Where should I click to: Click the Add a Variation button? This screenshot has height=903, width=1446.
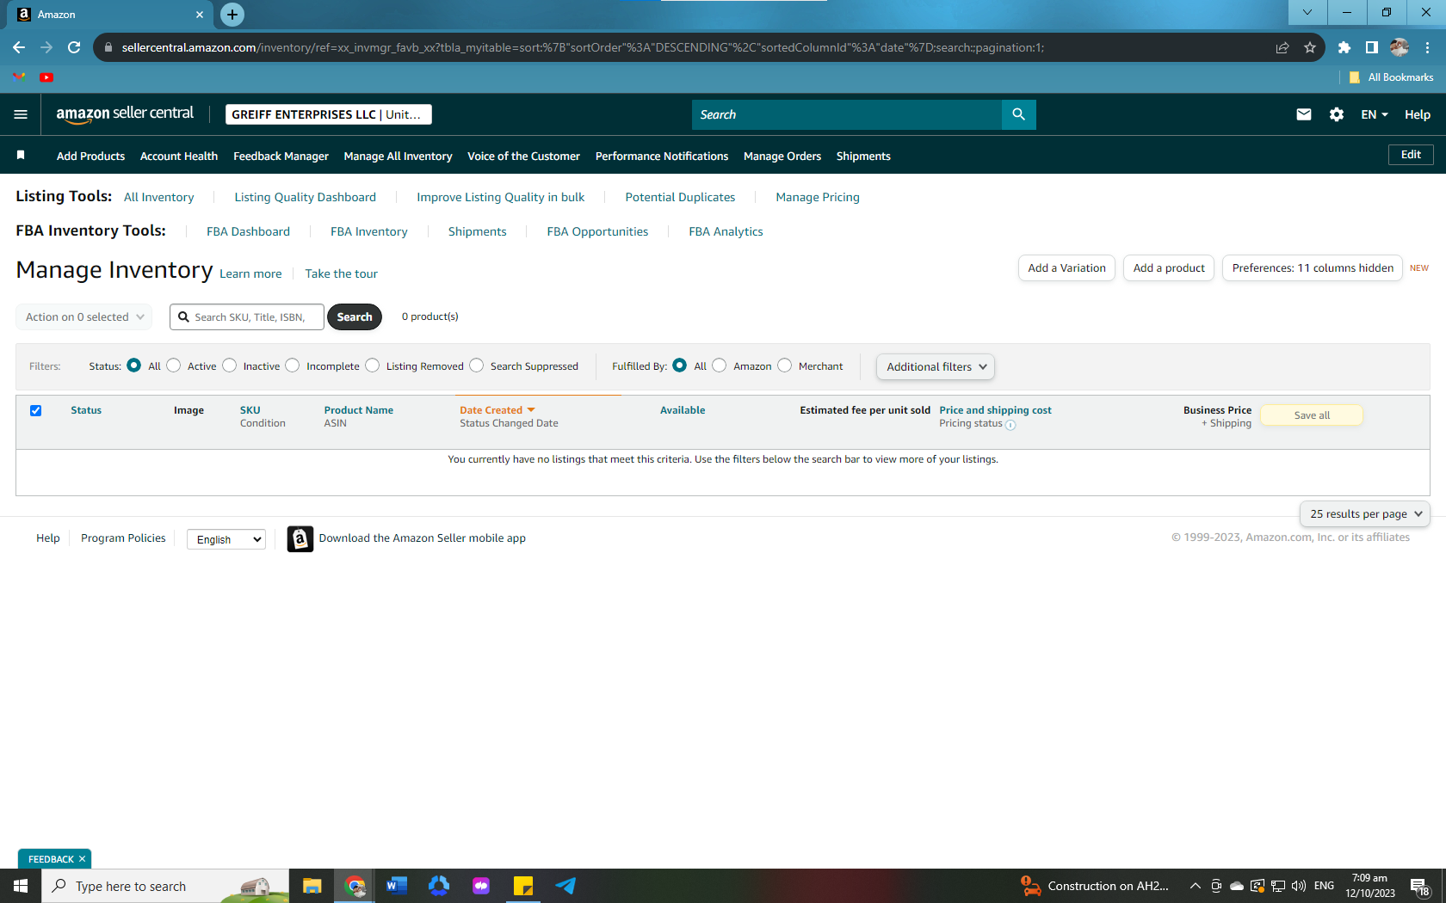(1066, 268)
